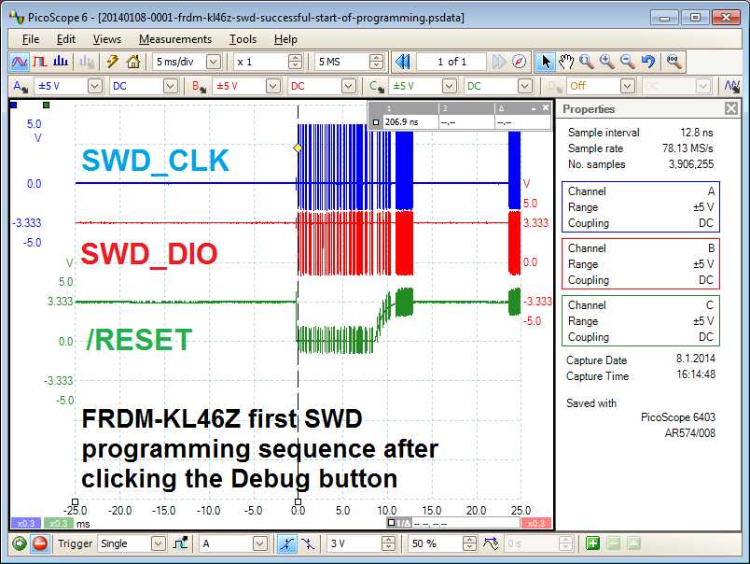Viewport: 750px width, 564px height.
Task: Open Channel B DC coupling dropdown
Action: [349, 86]
